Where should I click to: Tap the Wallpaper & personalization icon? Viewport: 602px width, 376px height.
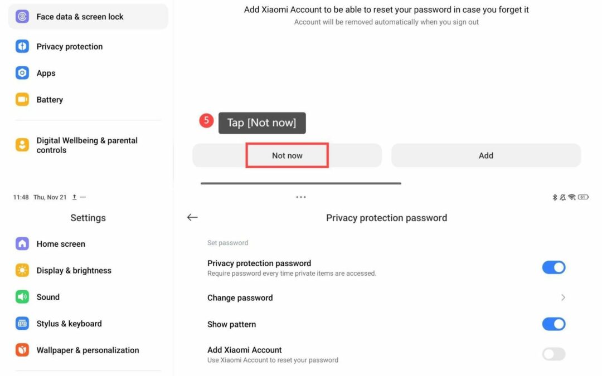tap(22, 350)
